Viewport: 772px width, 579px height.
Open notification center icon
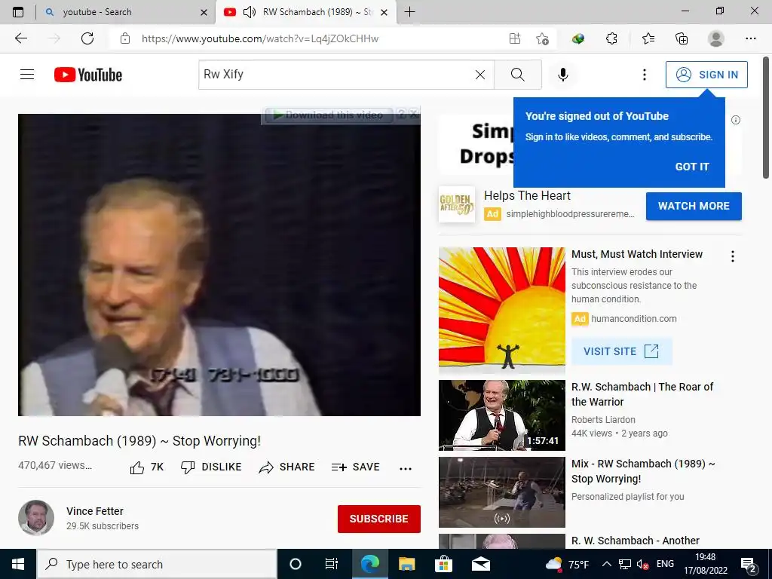tap(749, 564)
